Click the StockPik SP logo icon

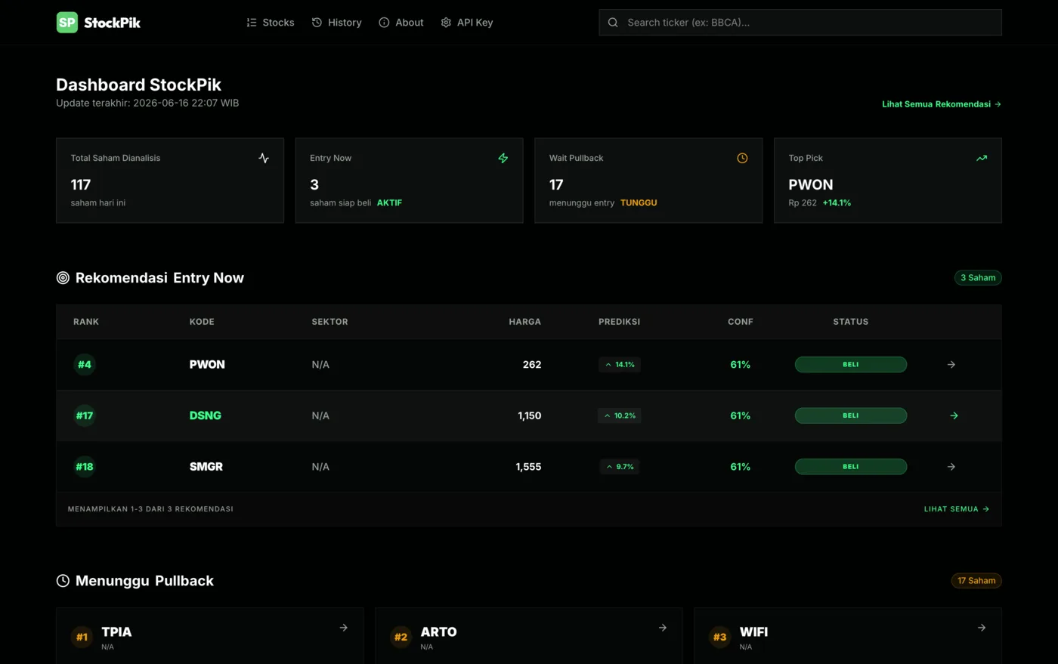[67, 23]
